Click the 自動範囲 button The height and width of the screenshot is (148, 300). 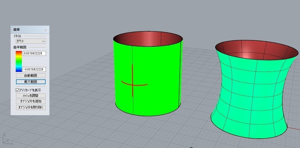pyautogui.click(x=31, y=75)
